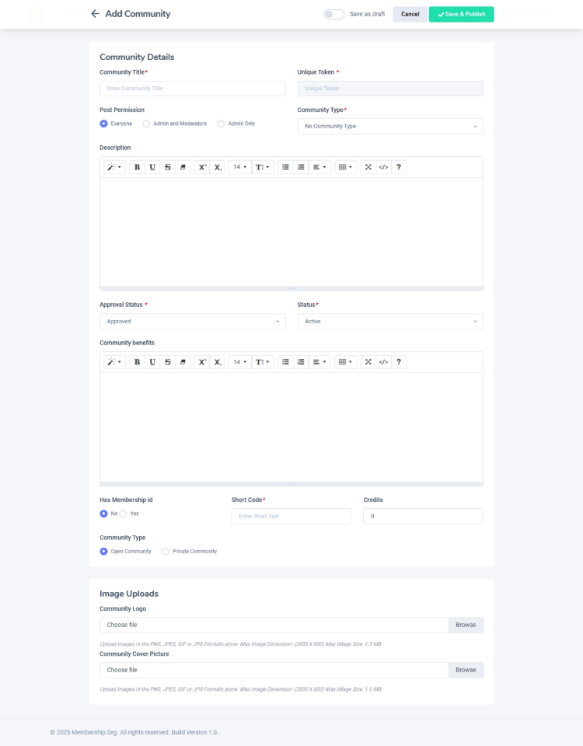Open the Community Type dropdown

click(x=390, y=126)
